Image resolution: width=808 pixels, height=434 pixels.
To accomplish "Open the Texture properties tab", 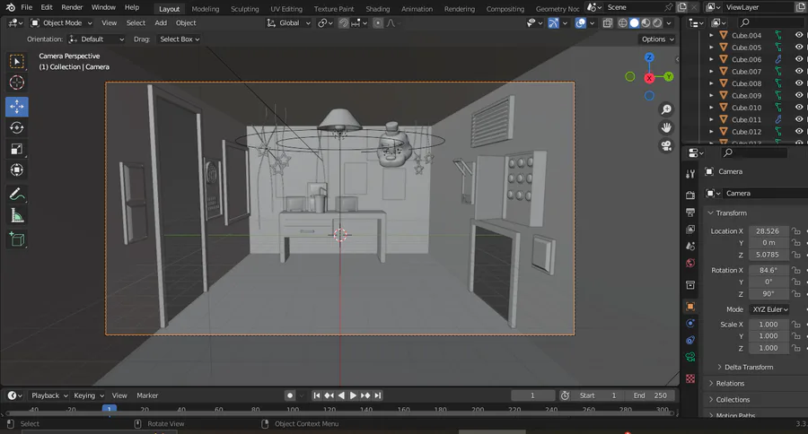I will click(690, 378).
